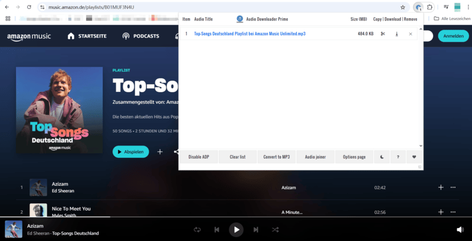Click the Abspielen play button
The height and width of the screenshot is (241, 472).
click(x=130, y=152)
